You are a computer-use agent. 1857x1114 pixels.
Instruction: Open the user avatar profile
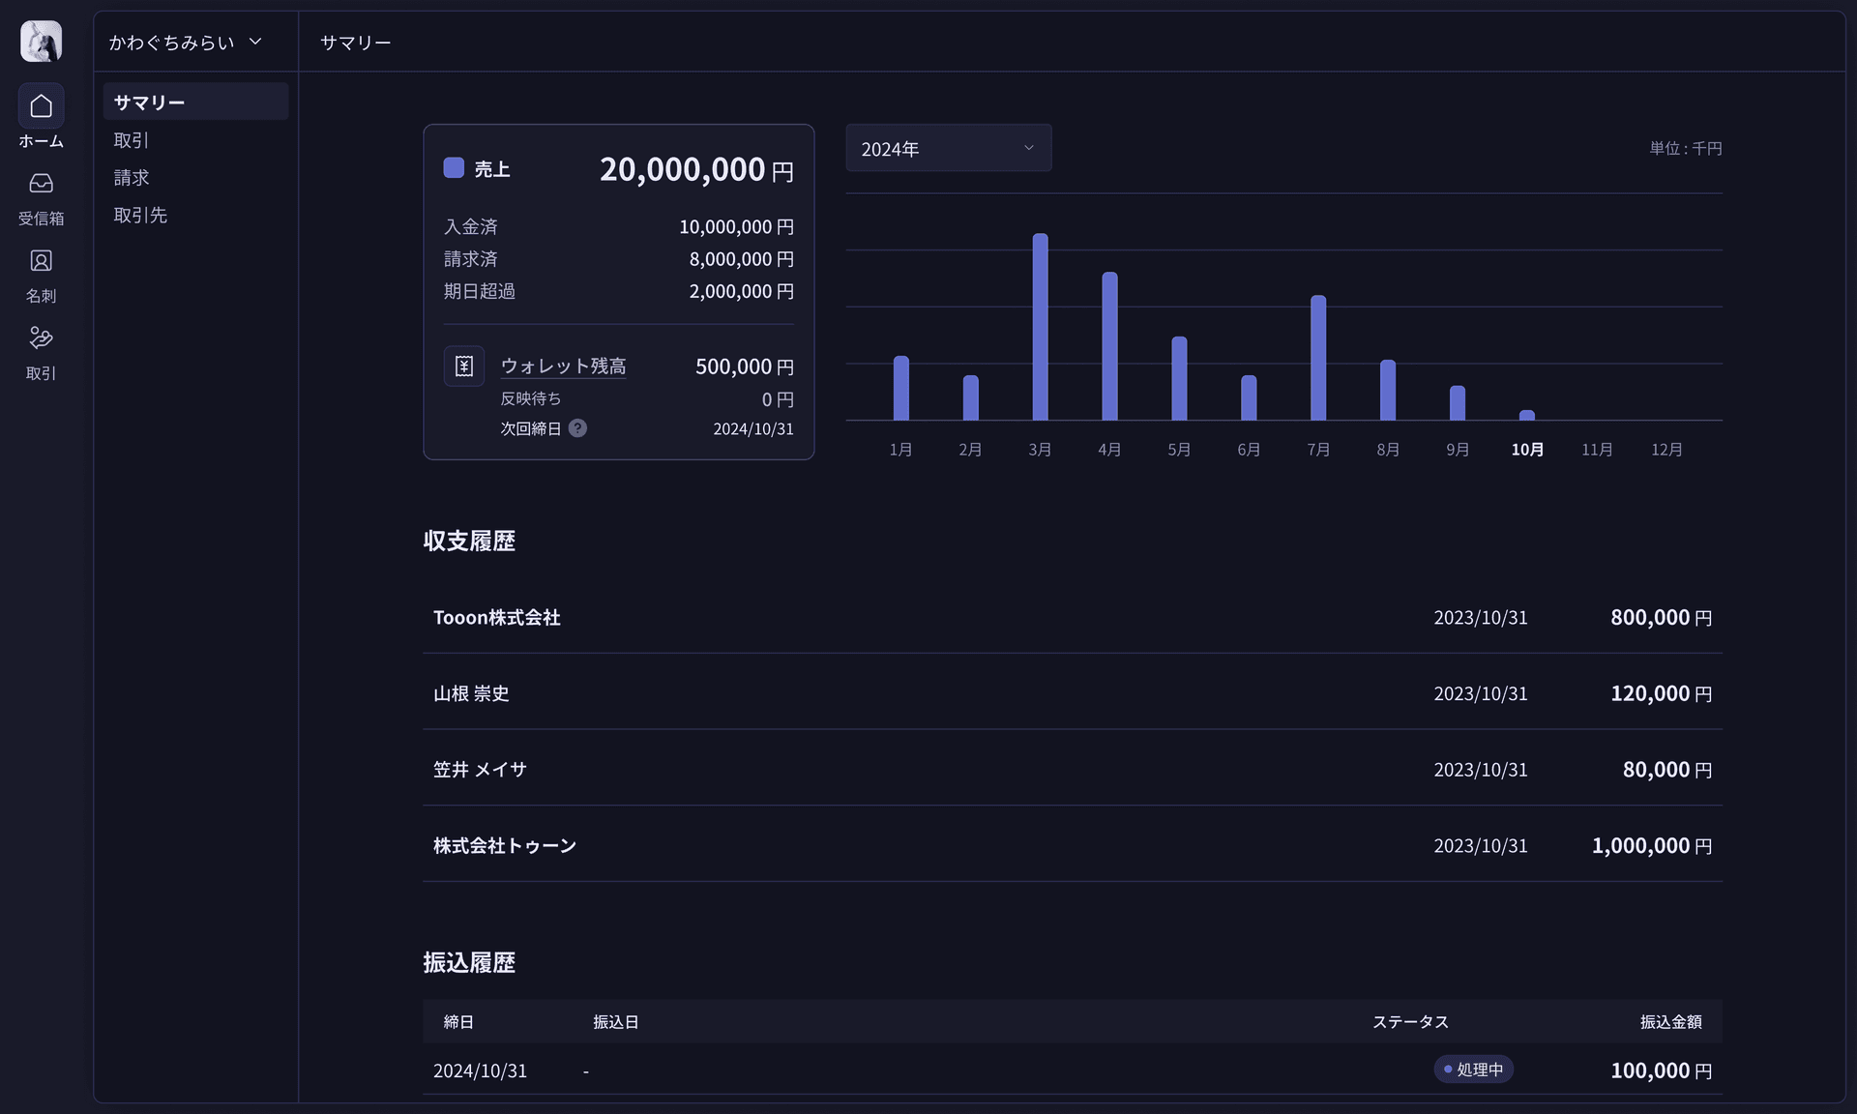[x=41, y=42]
